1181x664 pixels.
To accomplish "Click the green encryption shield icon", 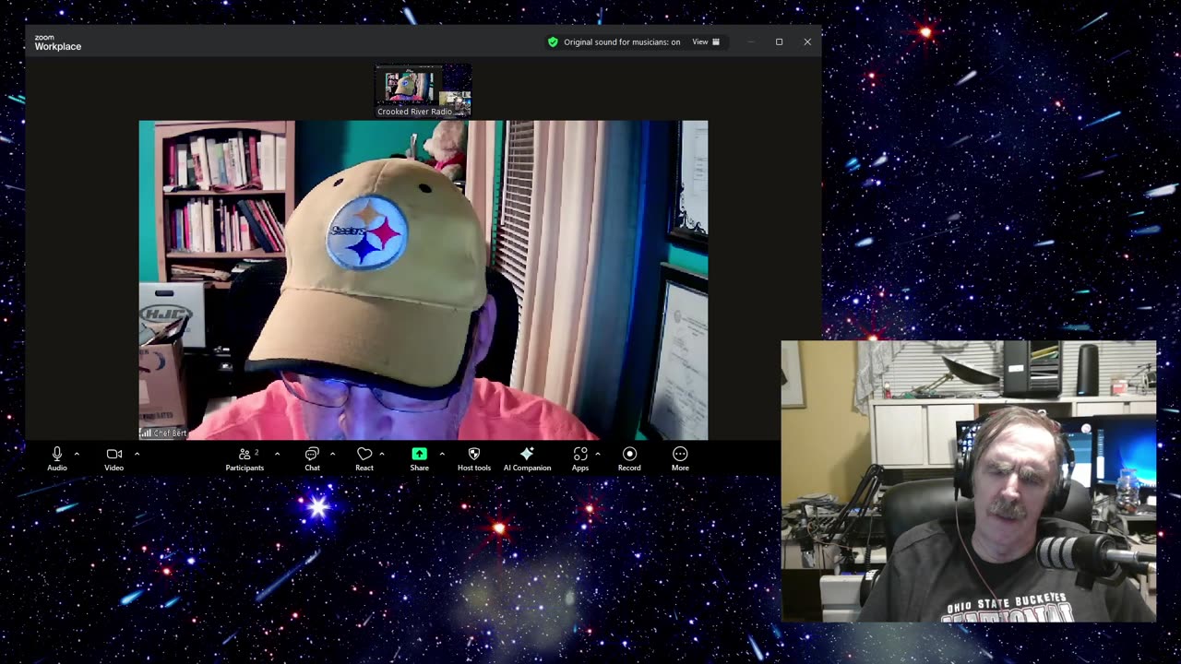I will click(553, 41).
